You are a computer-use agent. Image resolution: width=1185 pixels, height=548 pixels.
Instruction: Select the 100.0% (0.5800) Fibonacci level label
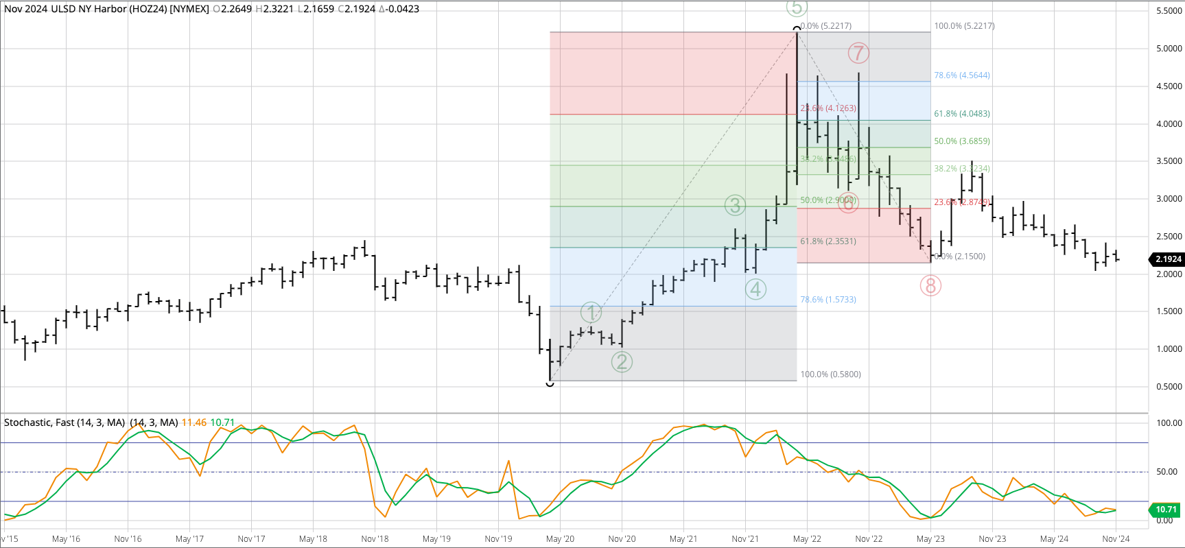(830, 374)
